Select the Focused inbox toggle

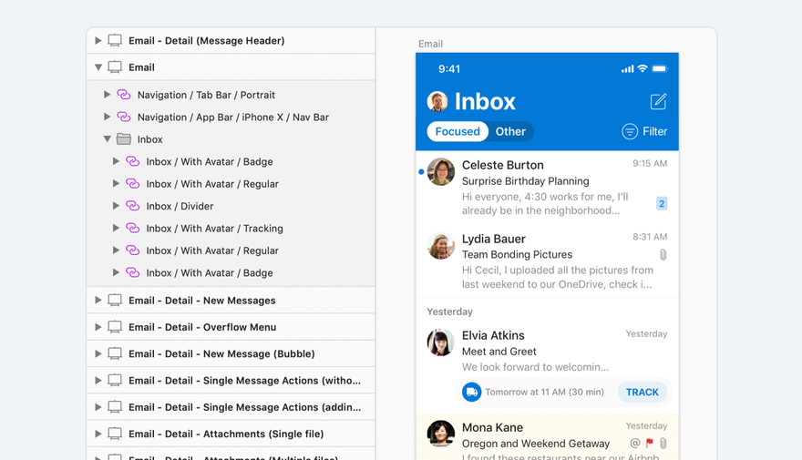coord(458,131)
